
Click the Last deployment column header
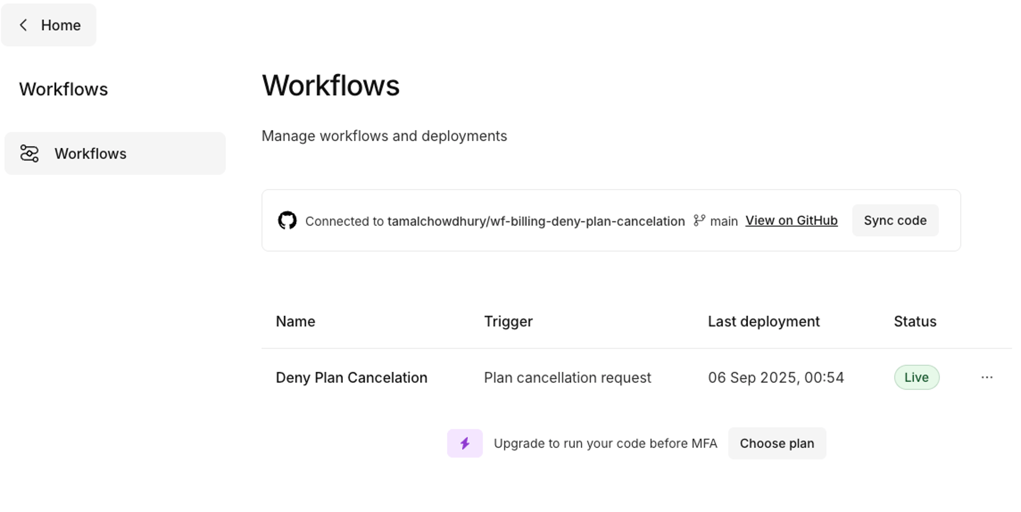pyautogui.click(x=763, y=321)
